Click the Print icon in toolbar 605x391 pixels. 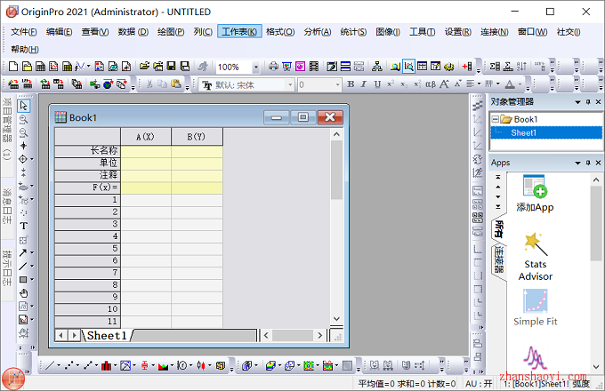point(273,67)
